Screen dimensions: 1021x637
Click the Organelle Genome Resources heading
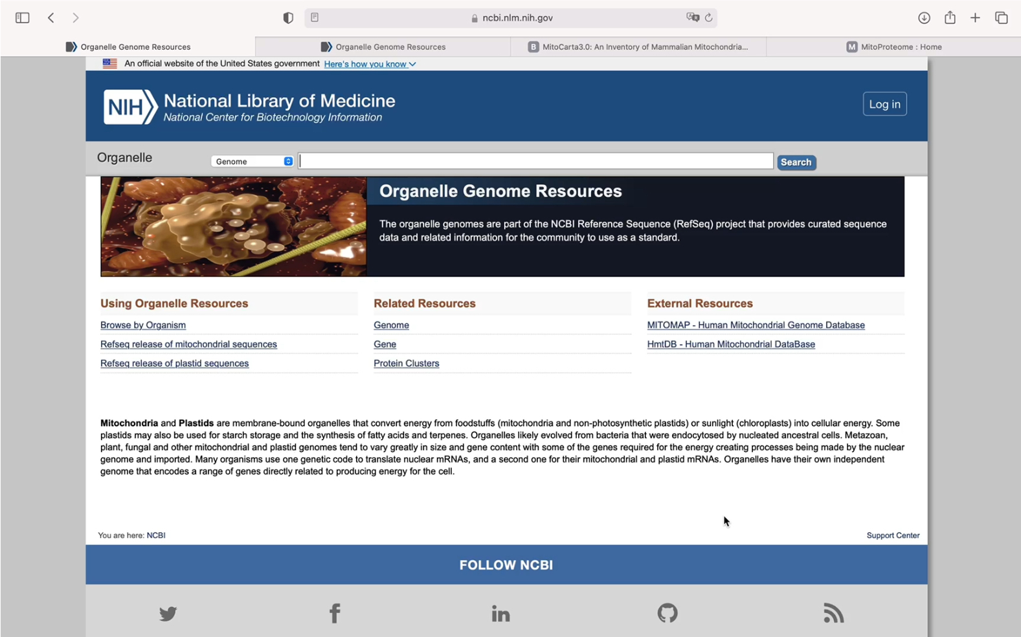pos(500,191)
